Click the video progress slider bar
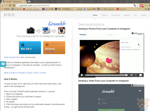This screenshot has height=111, width=150. 106,75
